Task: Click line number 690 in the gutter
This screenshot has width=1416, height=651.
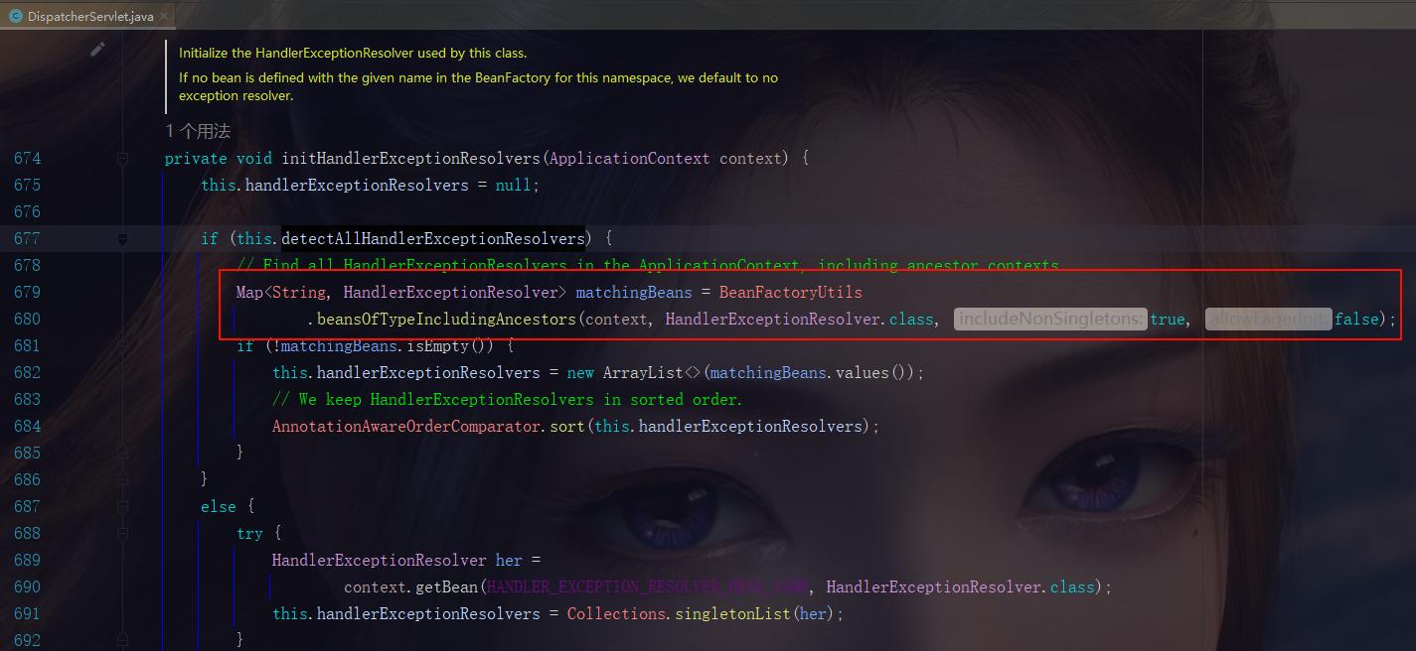Action: (x=28, y=586)
